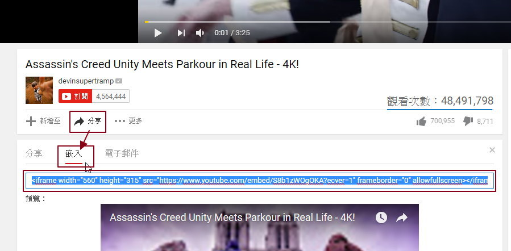Click the thumbs up like icon
The width and height of the screenshot is (511, 251).
click(x=421, y=121)
